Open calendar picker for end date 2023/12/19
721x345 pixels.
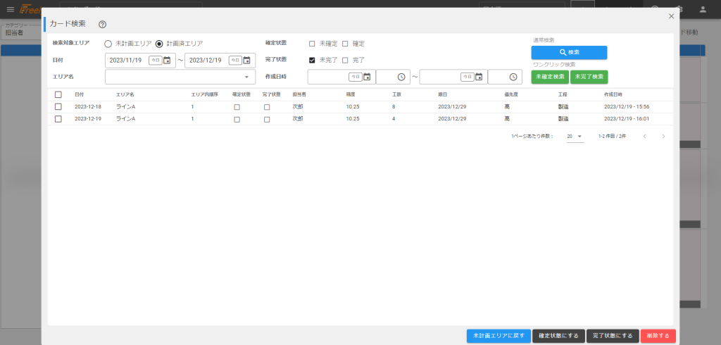[246, 61]
